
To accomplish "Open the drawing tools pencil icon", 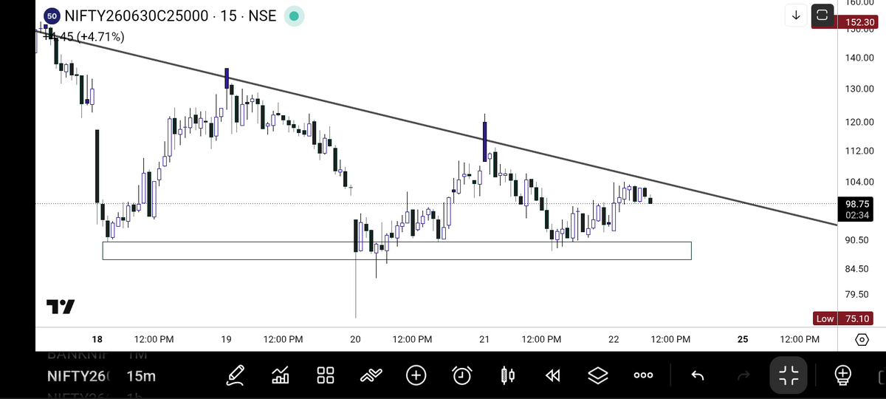I will point(236,375).
